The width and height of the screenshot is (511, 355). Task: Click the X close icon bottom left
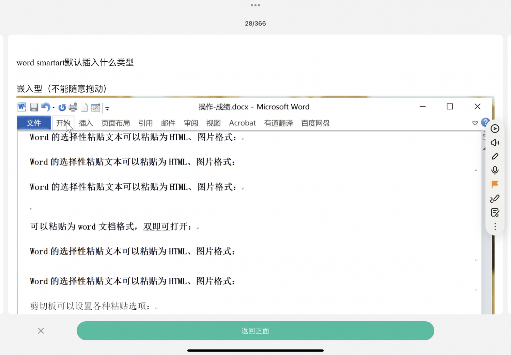pyautogui.click(x=41, y=331)
